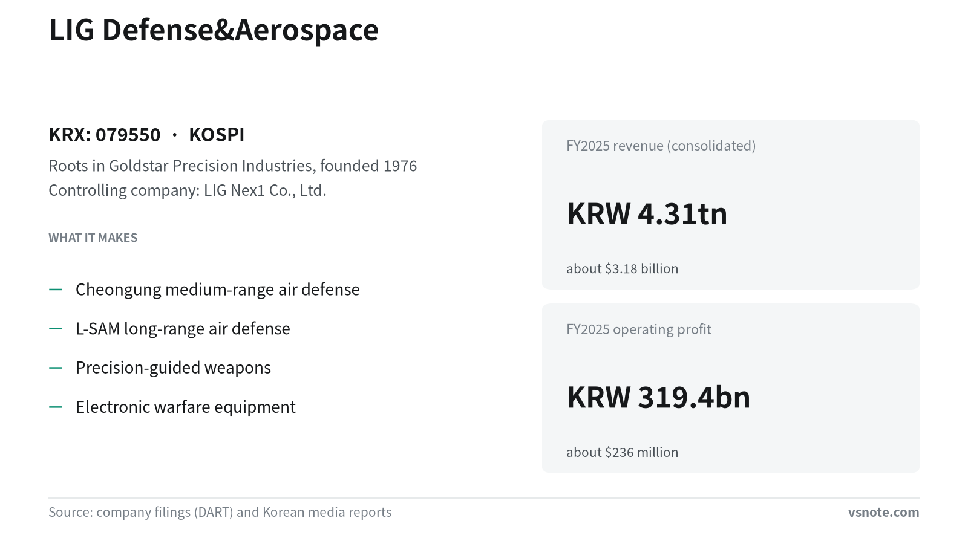This screenshot has width=968, height=544.
Task: Click the source note about DART filings
Action: point(220,512)
